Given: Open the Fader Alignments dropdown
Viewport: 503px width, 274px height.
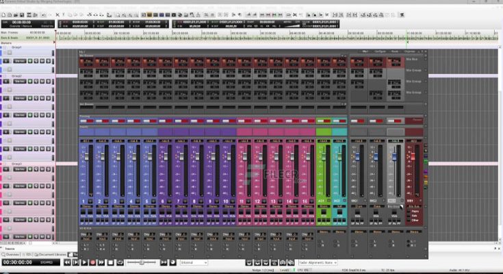Looking at the screenshot, I should coord(320,262).
